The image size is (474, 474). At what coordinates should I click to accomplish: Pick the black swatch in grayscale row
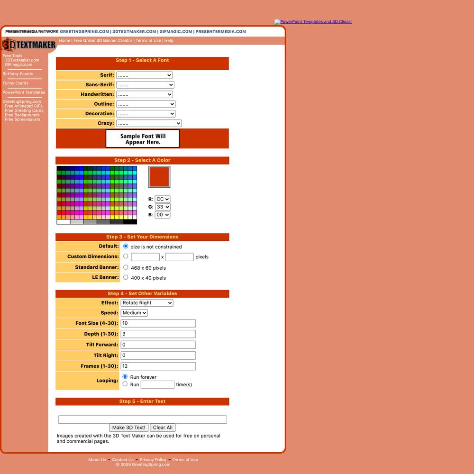tap(130, 222)
